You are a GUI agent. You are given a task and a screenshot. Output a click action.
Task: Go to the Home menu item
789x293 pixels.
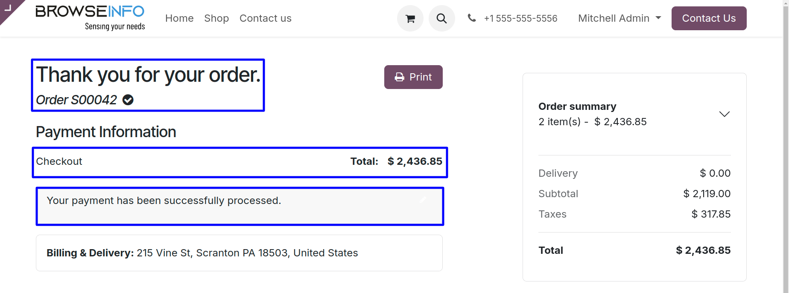pos(179,18)
